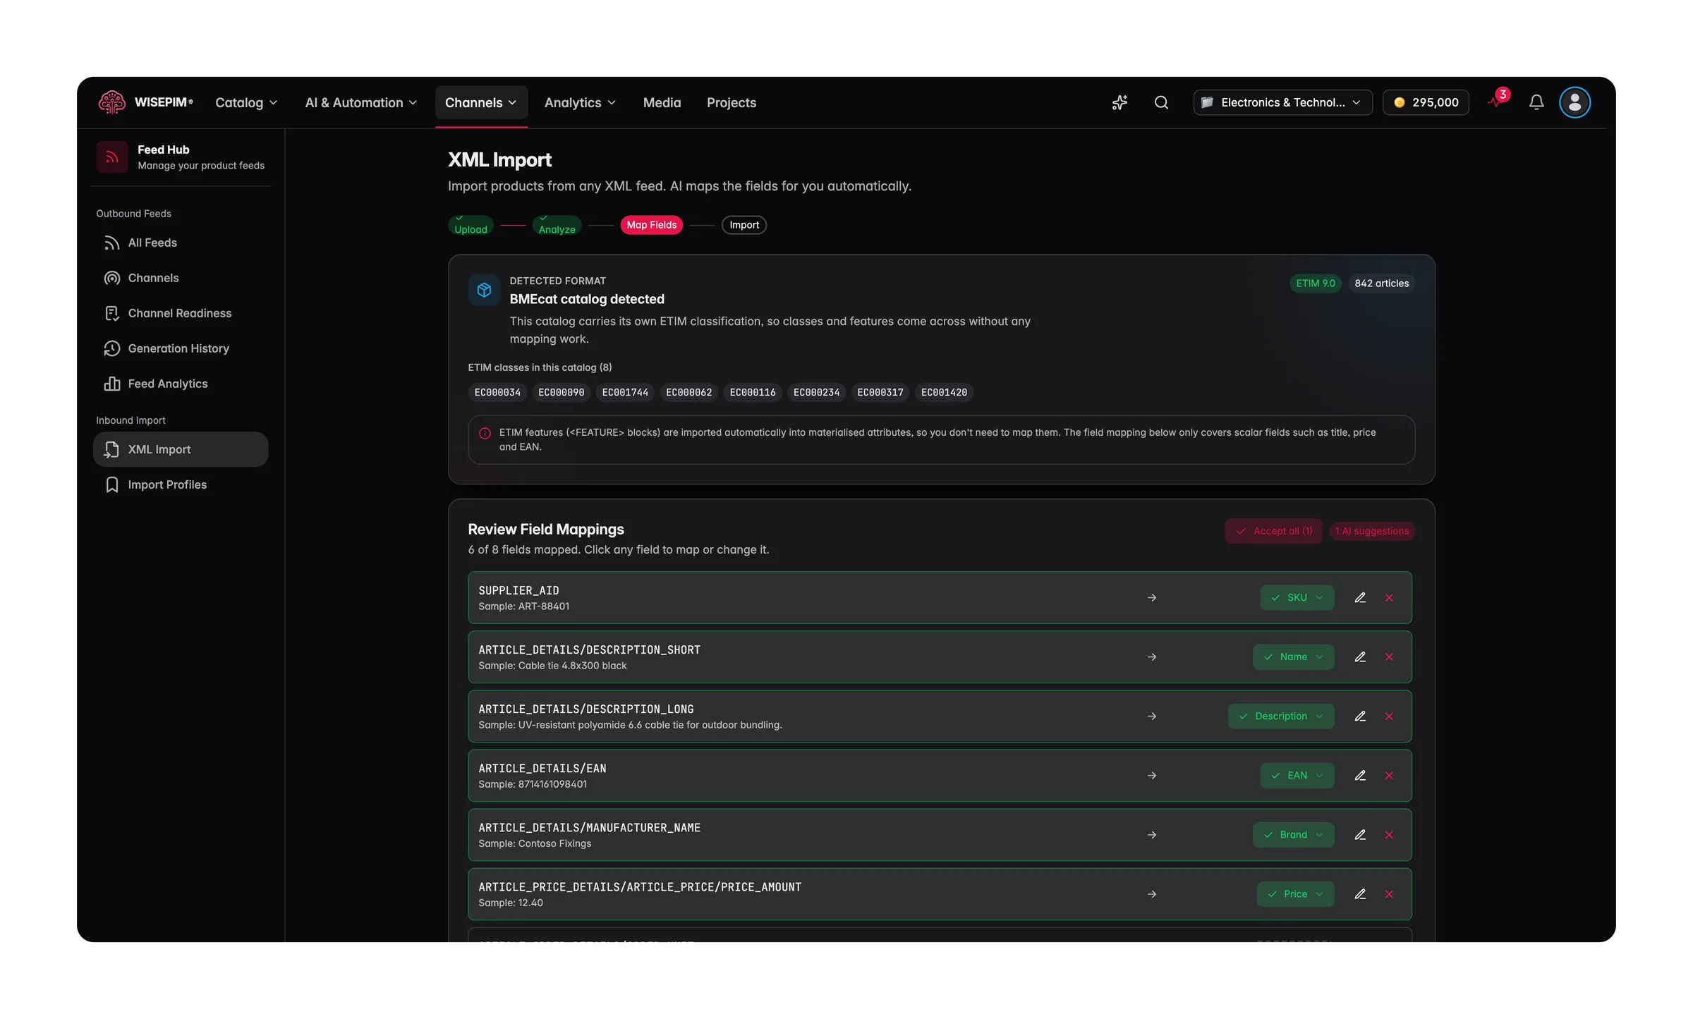Open All Feeds in the sidebar

click(x=181, y=243)
